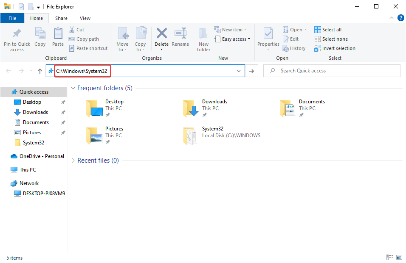Click the Forward navigation arrow

(x=21, y=71)
